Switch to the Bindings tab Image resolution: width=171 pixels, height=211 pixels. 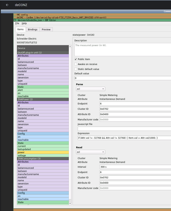coord(32,30)
